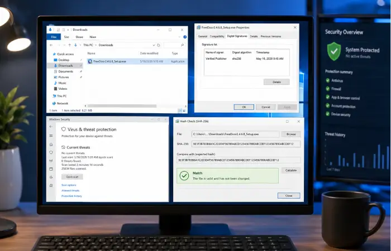
Task: Open the Allowed threats link
Action: (70, 191)
